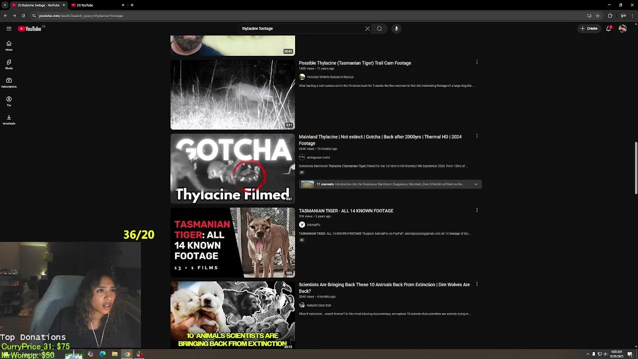Click the Victorian Wildlife channel avatar
The width and height of the screenshot is (638, 359).
coord(302,77)
